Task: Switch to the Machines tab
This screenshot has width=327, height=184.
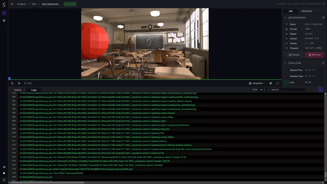Action: click(x=307, y=11)
